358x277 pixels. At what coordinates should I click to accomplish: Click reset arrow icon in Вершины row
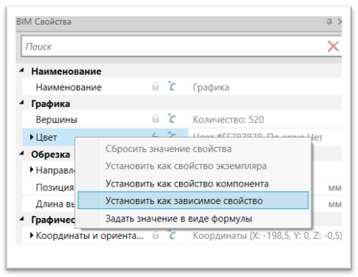(x=171, y=119)
